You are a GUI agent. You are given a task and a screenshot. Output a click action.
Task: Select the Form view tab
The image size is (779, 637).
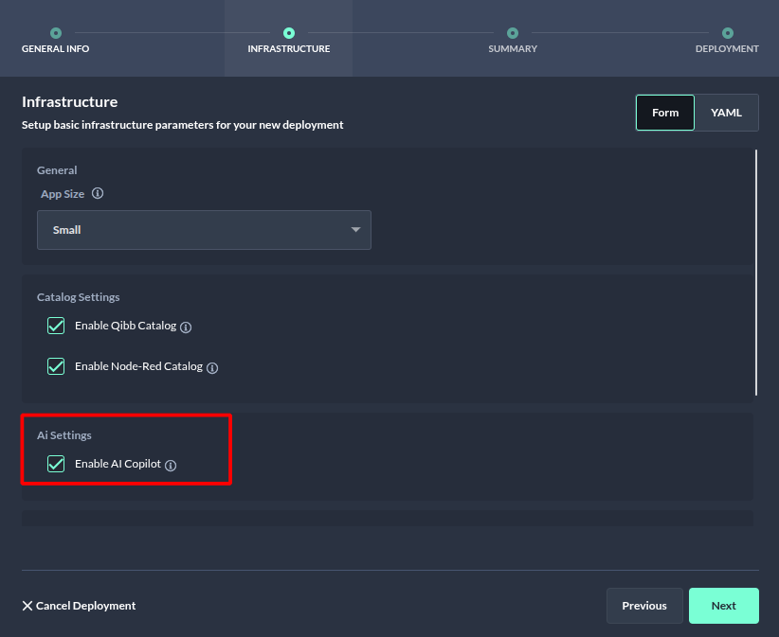(664, 112)
